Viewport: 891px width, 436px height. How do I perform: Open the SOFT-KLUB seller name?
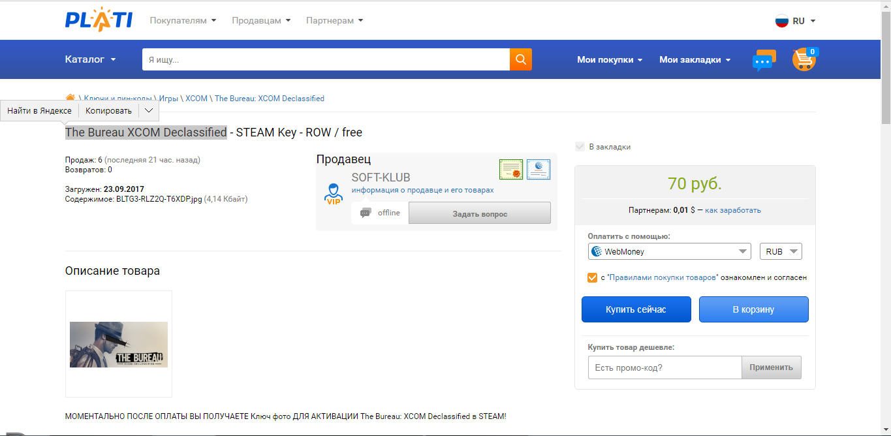pos(381,178)
